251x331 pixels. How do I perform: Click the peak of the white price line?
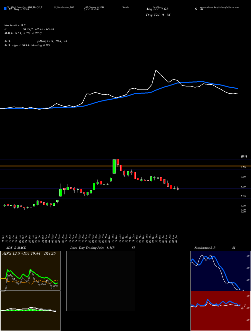pos(156,70)
